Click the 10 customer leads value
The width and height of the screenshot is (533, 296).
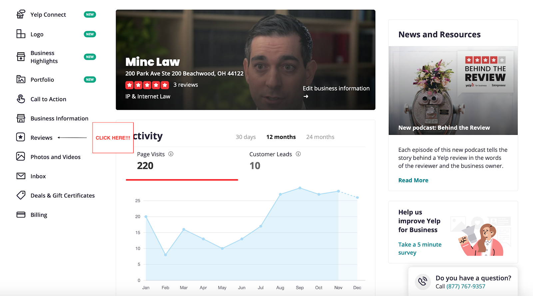click(x=255, y=166)
